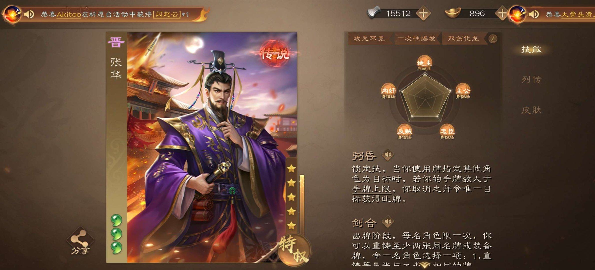The image size is (595, 270).
Task: Mute the right announcement speaker
Action: point(534,14)
